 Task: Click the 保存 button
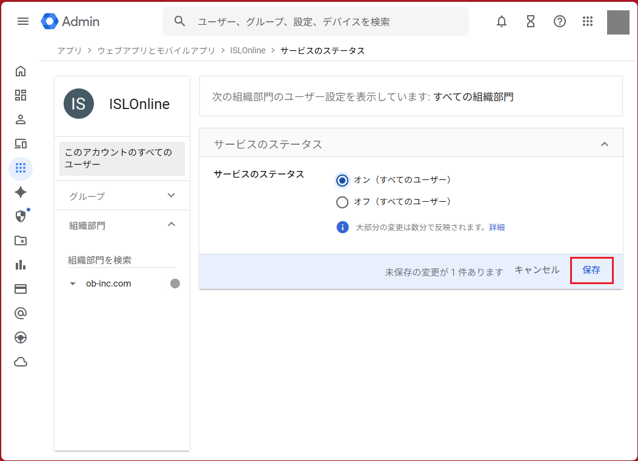click(591, 270)
